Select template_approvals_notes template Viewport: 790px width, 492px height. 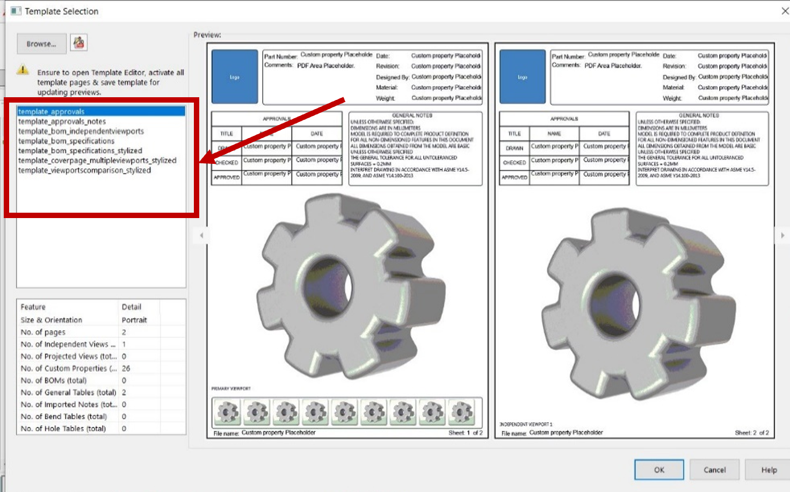pyautogui.click(x=62, y=121)
